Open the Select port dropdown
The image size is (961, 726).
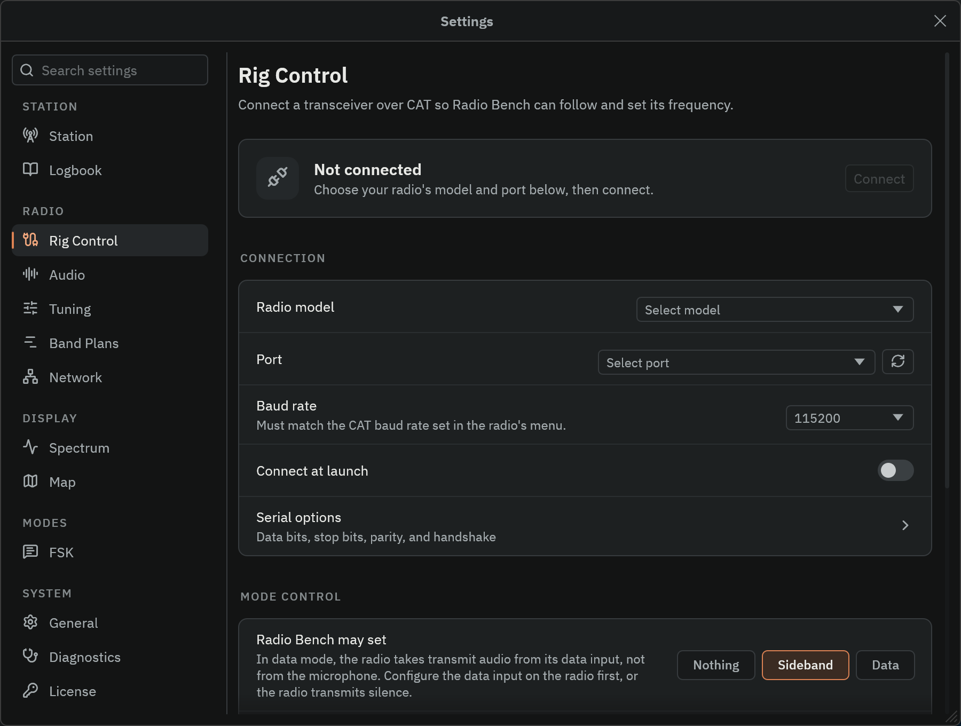point(736,362)
